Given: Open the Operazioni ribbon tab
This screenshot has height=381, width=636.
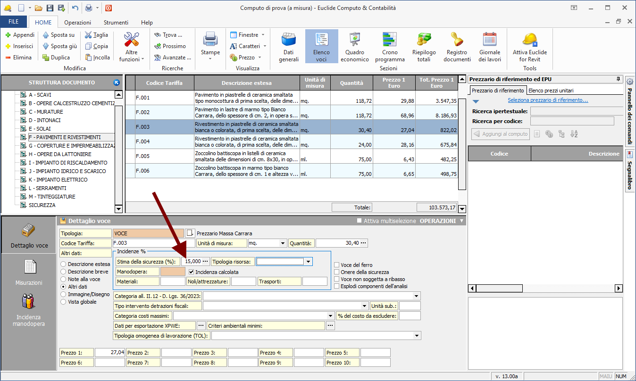Looking at the screenshot, I should coord(78,22).
